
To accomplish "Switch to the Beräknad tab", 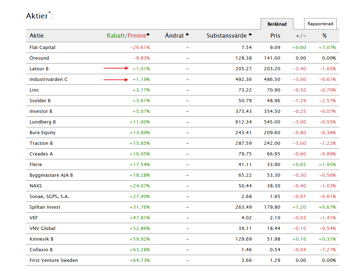I will [277, 24].
